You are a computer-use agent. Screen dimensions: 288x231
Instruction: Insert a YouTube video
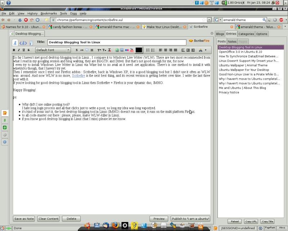(132, 50)
